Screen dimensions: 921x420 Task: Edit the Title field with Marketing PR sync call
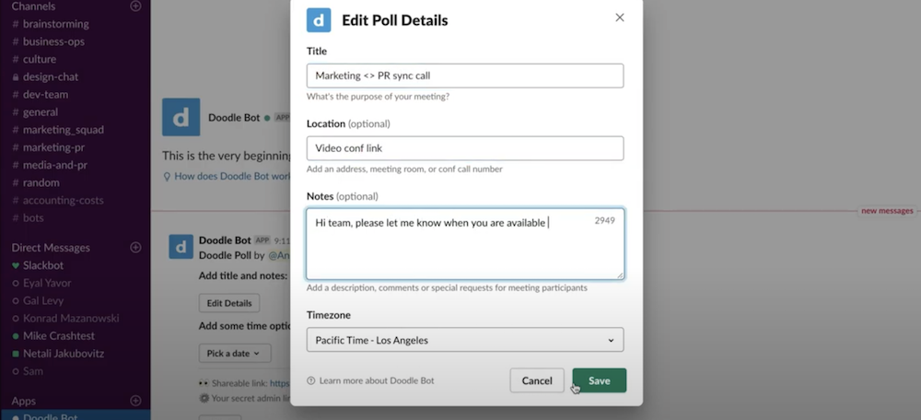tap(464, 76)
